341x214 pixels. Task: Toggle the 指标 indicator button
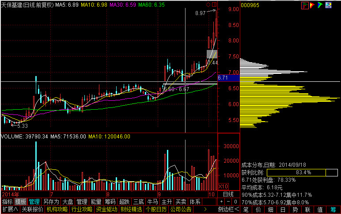(8, 202)
